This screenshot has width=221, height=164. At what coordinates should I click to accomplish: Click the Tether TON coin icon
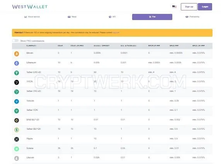coord(17,111)
